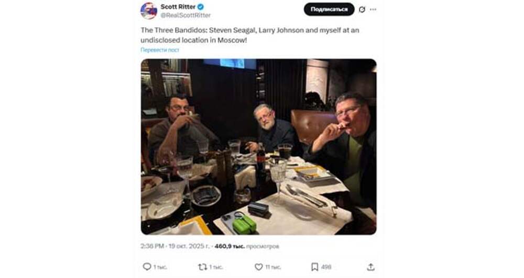Click the repost arrows icon

click(x=202, y=267)
